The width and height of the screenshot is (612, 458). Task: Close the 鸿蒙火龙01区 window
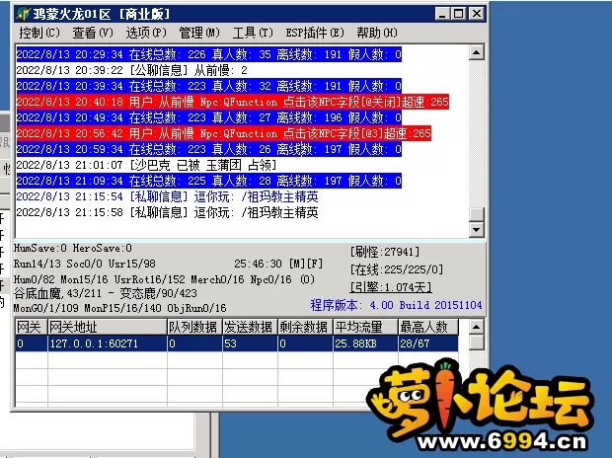(x=477, y=14)
